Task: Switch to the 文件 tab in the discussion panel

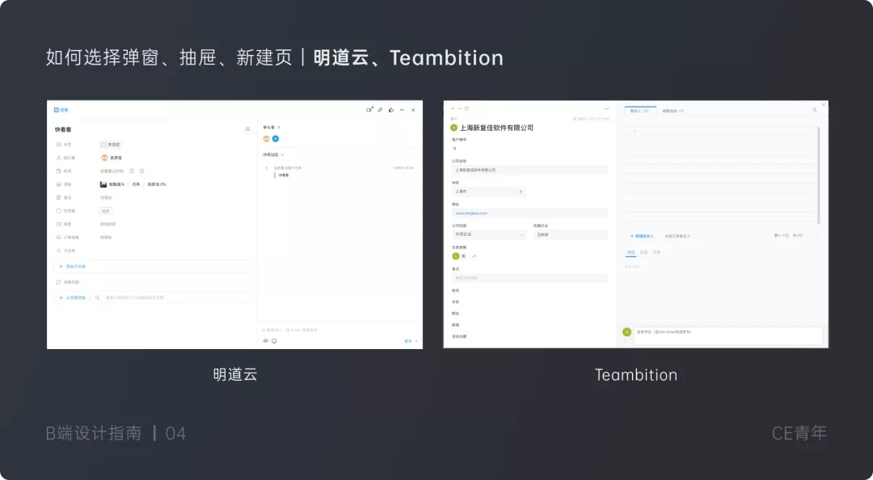Action: pos(656,251)
